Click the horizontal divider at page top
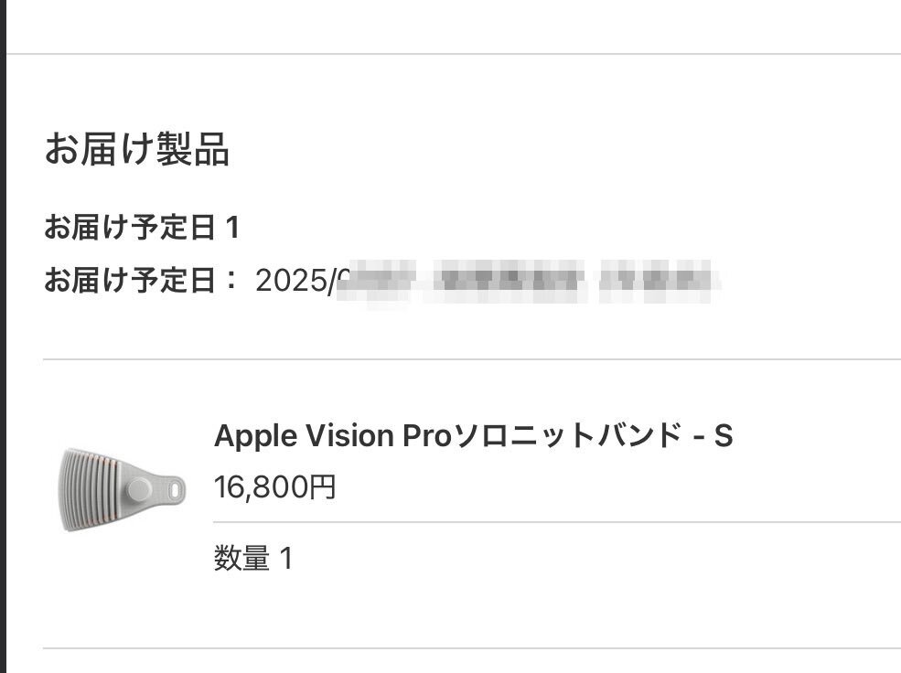The width and height of the screenshot is (901, 673). 454,54
